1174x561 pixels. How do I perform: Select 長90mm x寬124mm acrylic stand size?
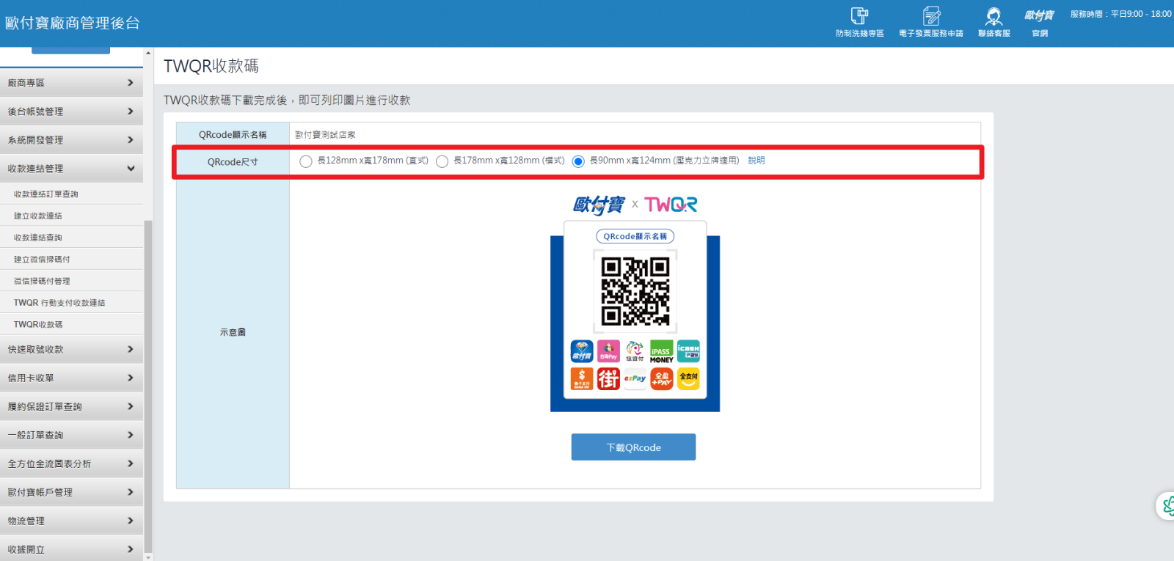click(x=578, y=161)
